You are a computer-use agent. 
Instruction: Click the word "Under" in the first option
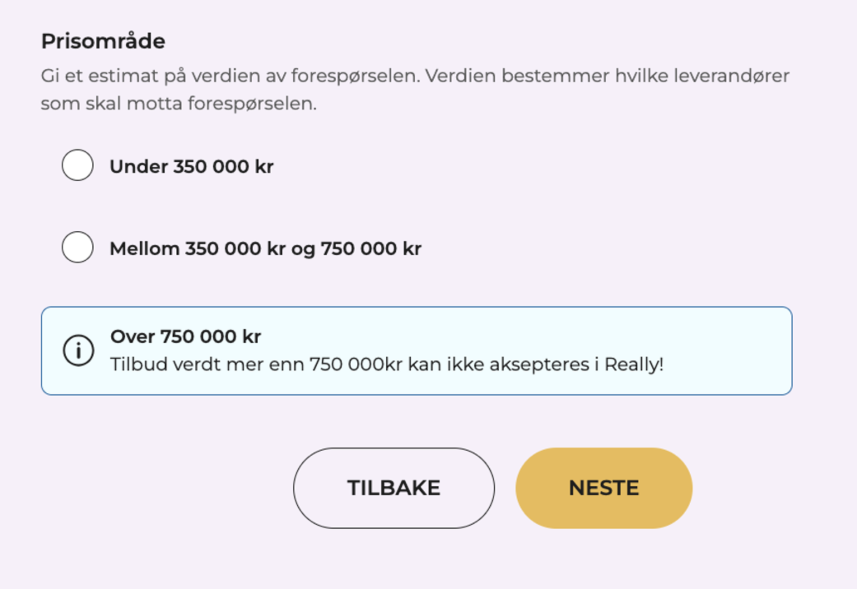click(x=139, y=167)
